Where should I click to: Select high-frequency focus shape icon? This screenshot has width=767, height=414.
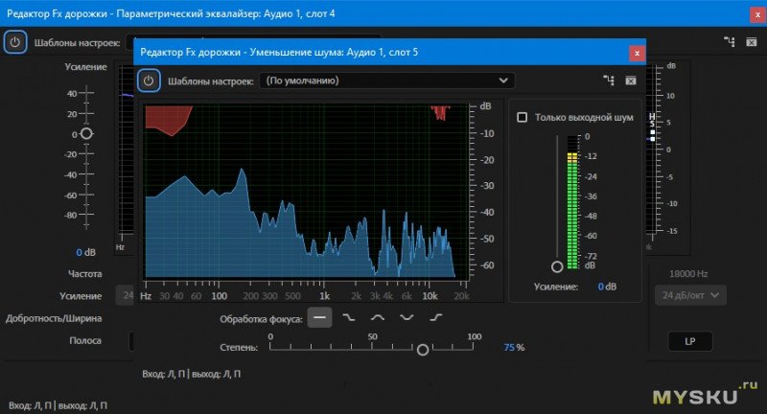click(436, 317)
